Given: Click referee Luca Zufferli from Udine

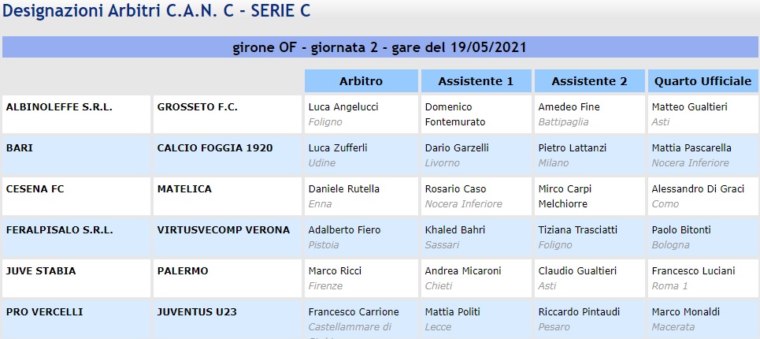Looking at the screenshot, I should [x=338, y=147].
